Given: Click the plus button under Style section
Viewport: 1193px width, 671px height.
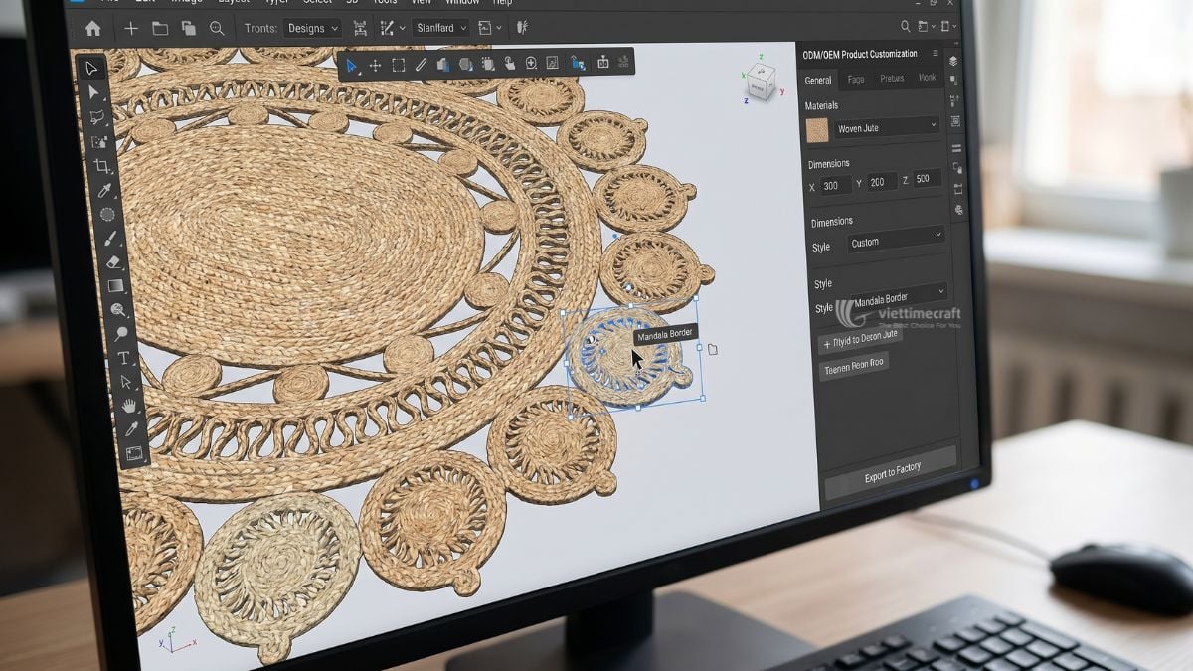Looking at the screenshot, I should pos(859,339).
